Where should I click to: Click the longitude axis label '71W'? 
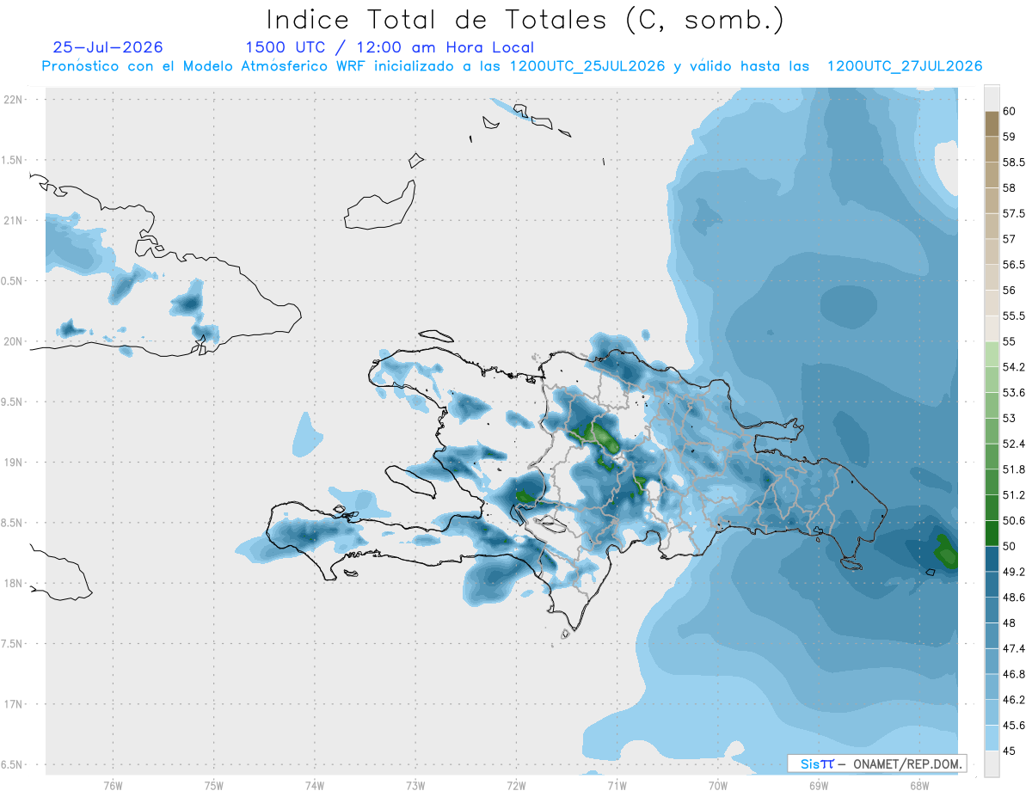tap(617, 787)
